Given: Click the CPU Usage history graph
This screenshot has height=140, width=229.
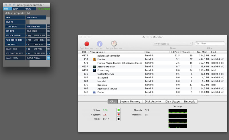Looking at the screenshot, I should [x=178, y=118].
